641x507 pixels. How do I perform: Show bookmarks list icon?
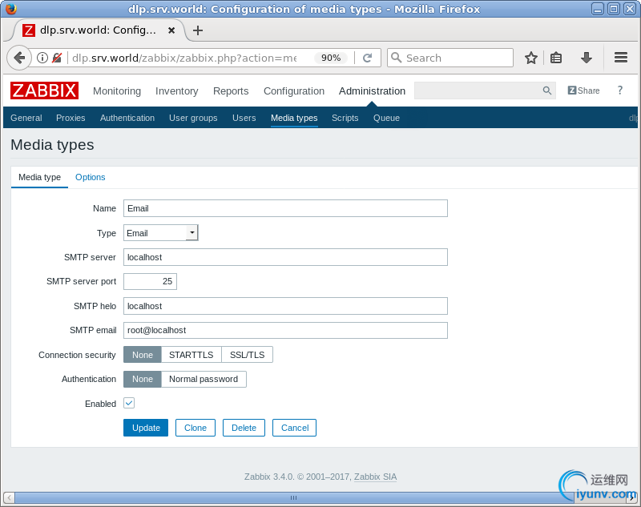(x=556, y=58)
